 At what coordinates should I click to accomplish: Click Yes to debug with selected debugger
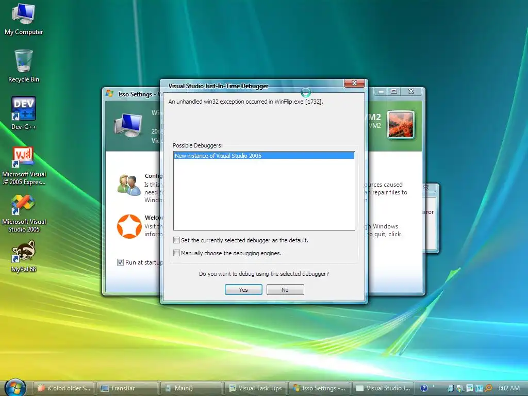(243, 290)
